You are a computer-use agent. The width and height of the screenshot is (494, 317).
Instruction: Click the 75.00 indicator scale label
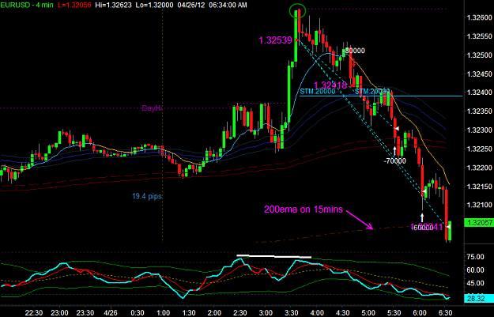475,257
